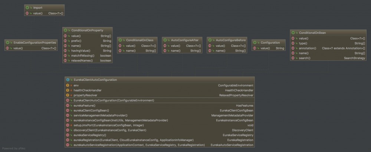Select the EnableConfigurationProperties node title
Screen dimensions: 371x152
tap(35, 43)
